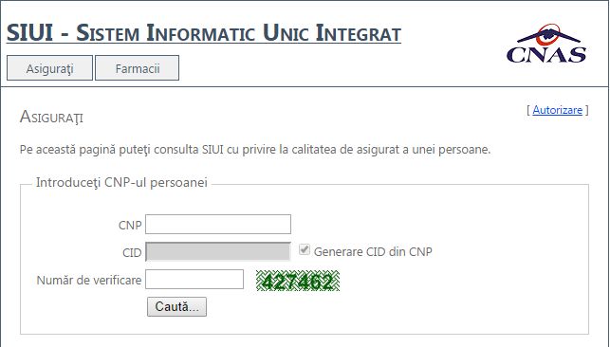Click the Asigurați page heading
This screenshot has width=610, height=347.
[x=51, y=117]
